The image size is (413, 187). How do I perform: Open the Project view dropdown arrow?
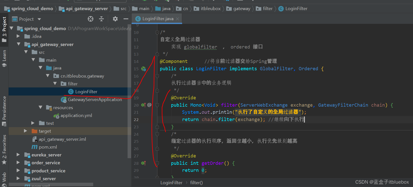(39, 19)
